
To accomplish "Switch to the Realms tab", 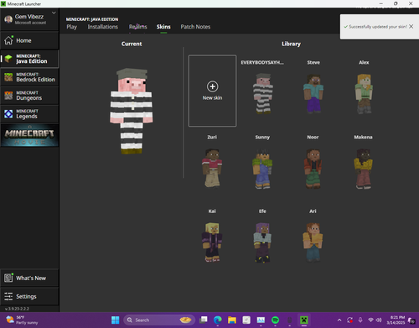I will [137, 27].
